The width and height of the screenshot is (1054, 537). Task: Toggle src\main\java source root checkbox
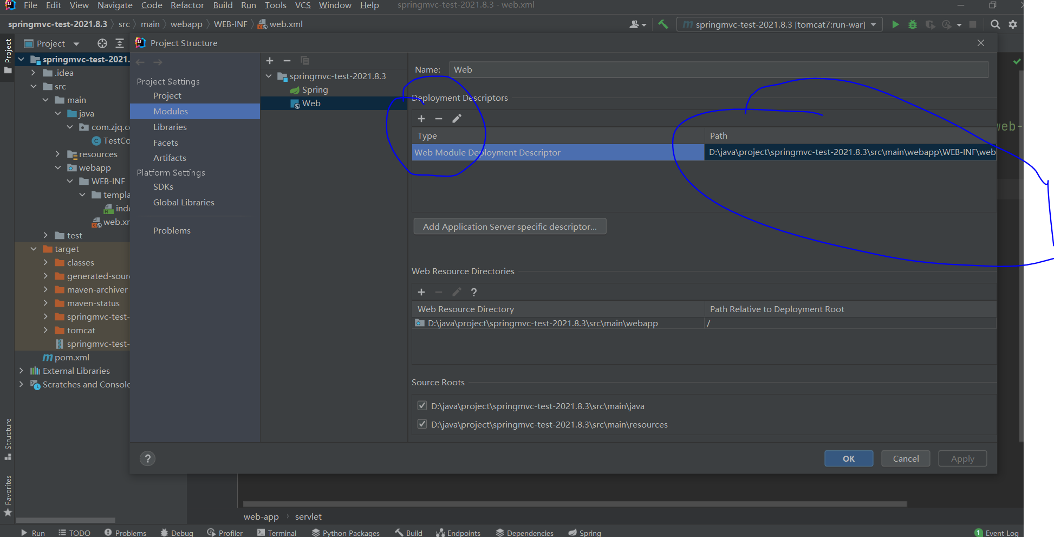422,406
